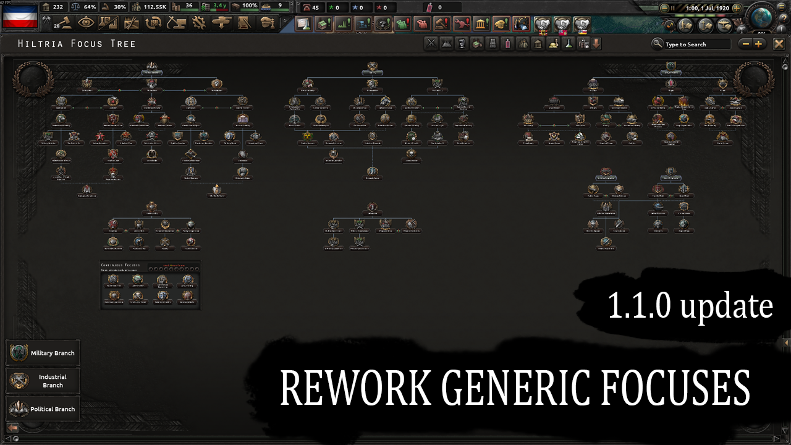This screenshot has height=445, width=791.
Task: Open the Construction crane icon
Action: coord(176,23)
